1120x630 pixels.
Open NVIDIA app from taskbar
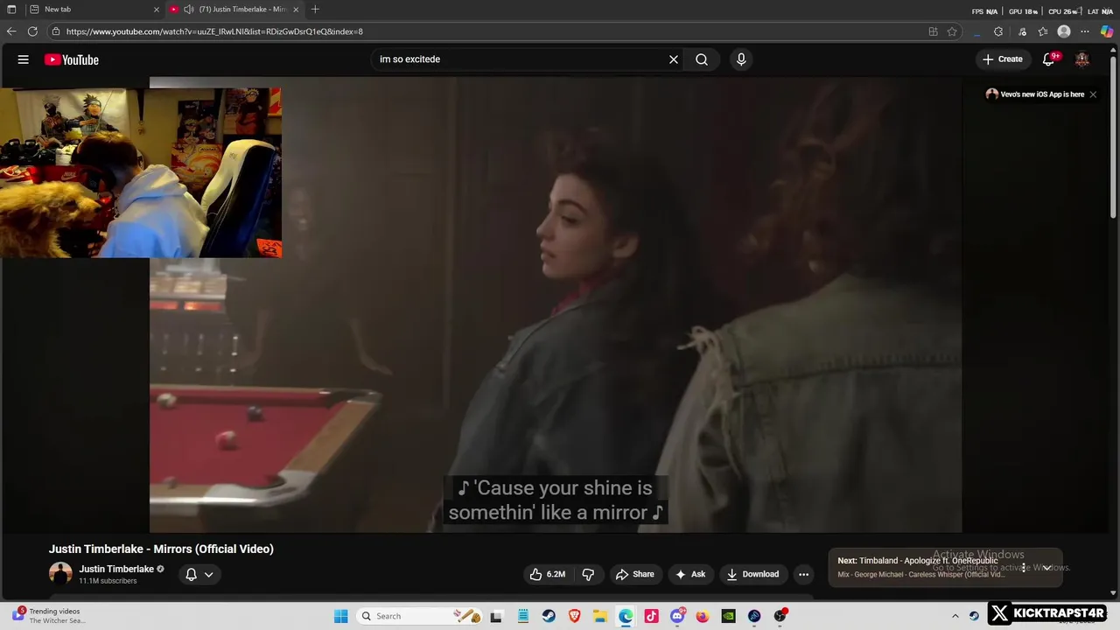pos(728,616)
